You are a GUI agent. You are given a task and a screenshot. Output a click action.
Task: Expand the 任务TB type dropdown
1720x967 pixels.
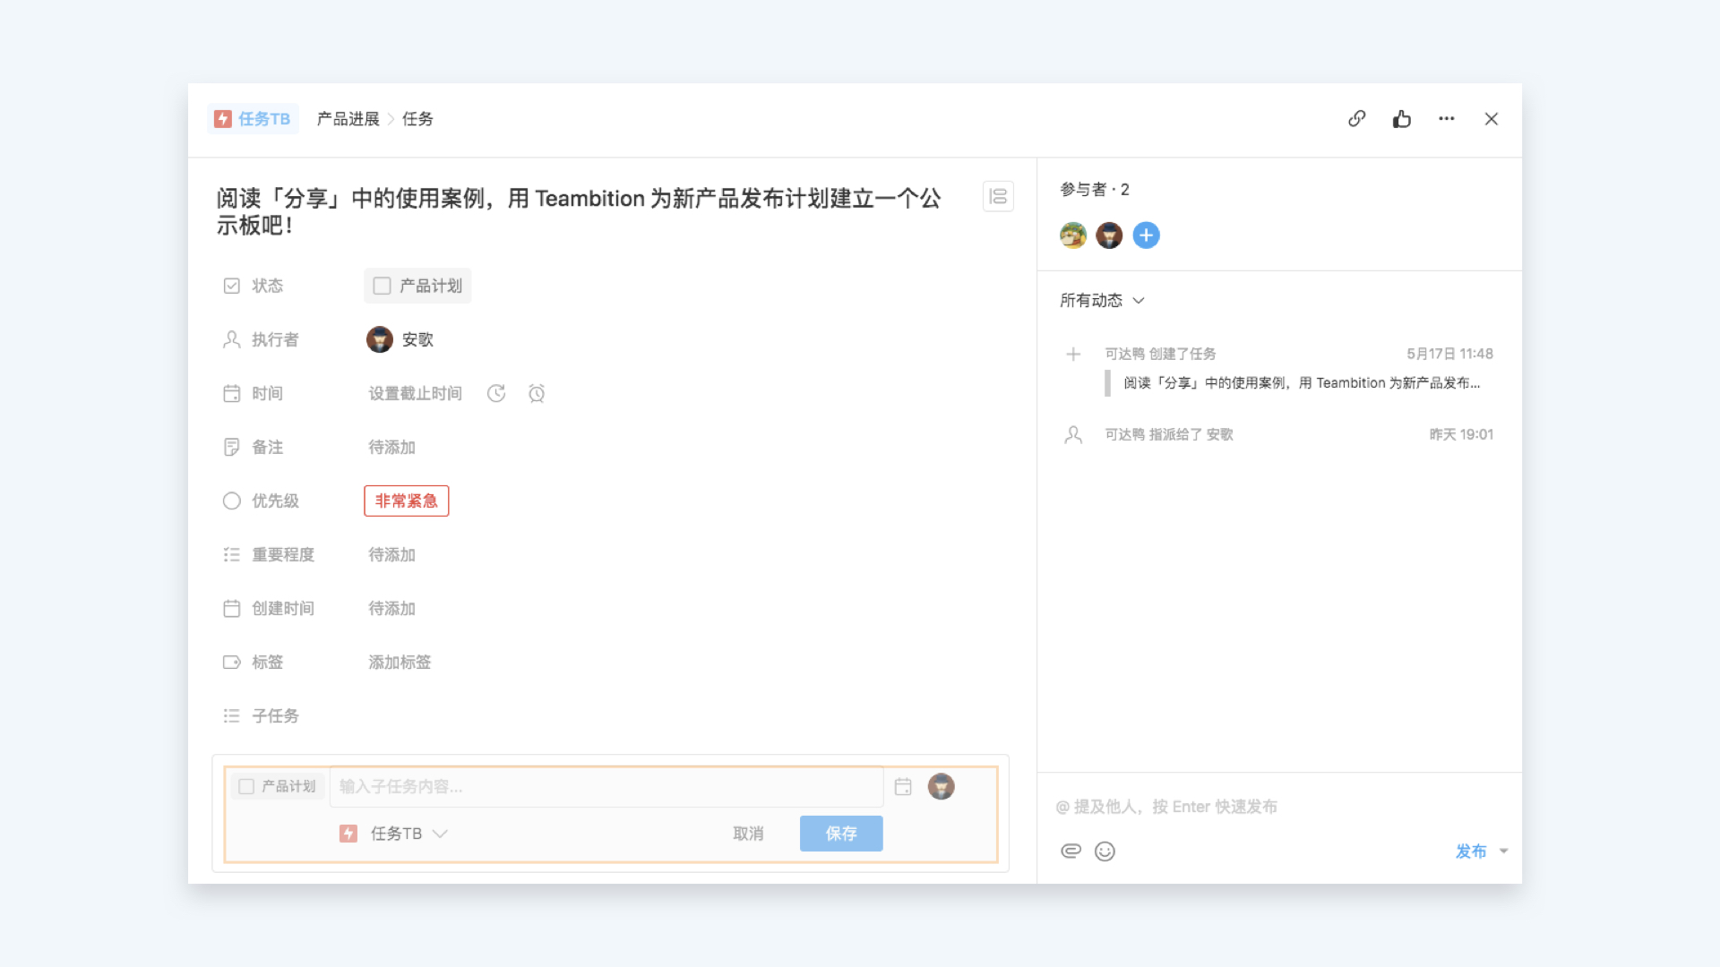pyautogui.click(x=393, y=834)
